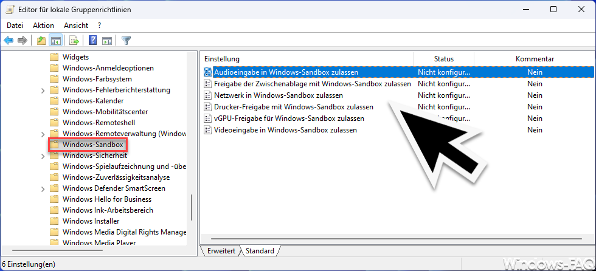The image size is (596, 271).
Task: Sort by the Kommentar column header
Action: (535, 59)
